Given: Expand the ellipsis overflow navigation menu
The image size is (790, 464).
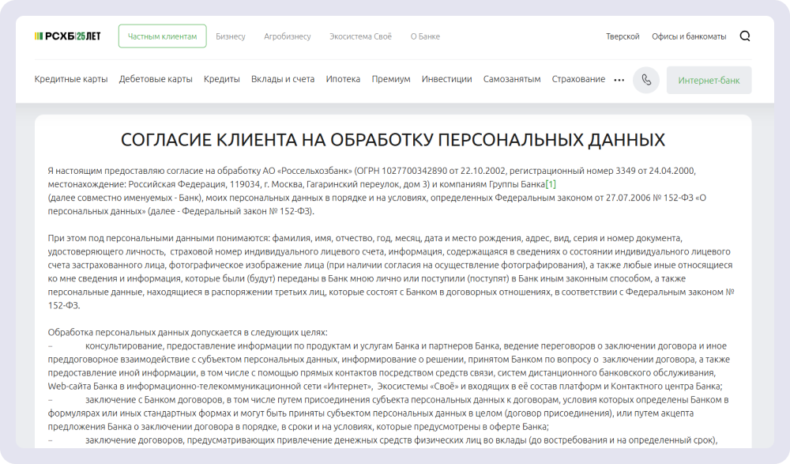Looking at the screenshot, I should coord(618,79).
